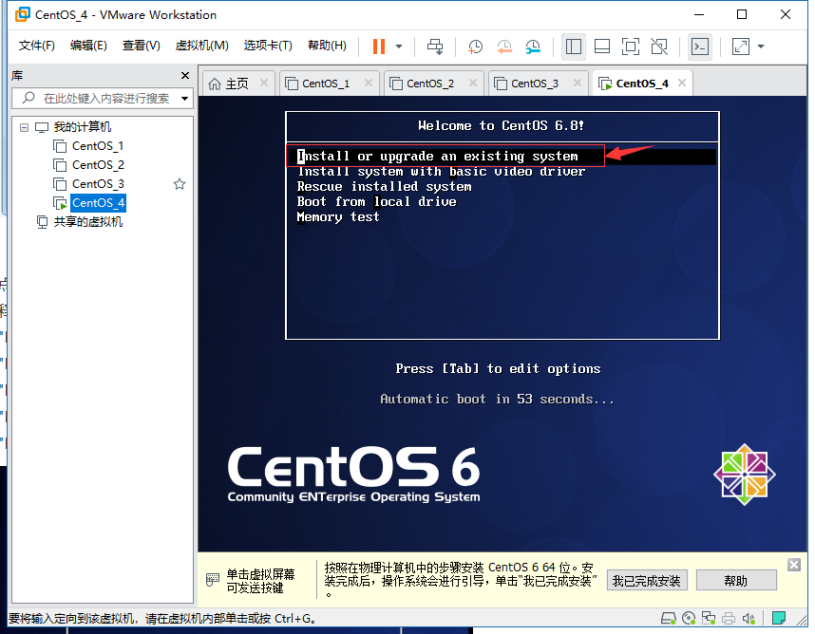Toggle the thumbnail bar view
The image size is (815, 634).
tap(602, 47)
